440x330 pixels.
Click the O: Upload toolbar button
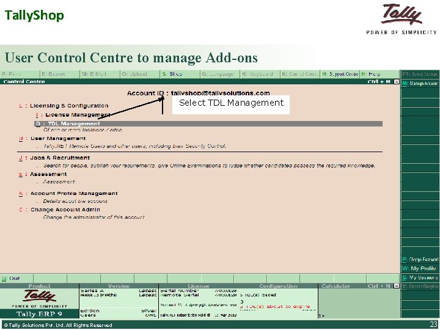point(141,74)
